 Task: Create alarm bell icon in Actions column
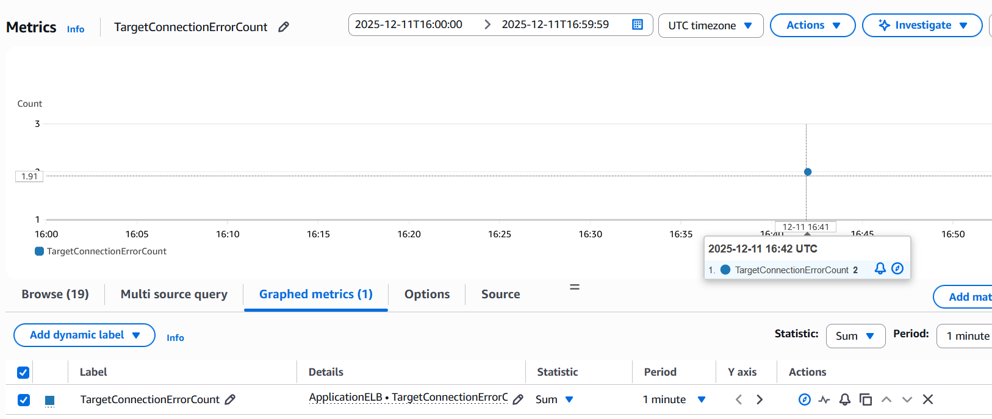click(x=845, y=399)
